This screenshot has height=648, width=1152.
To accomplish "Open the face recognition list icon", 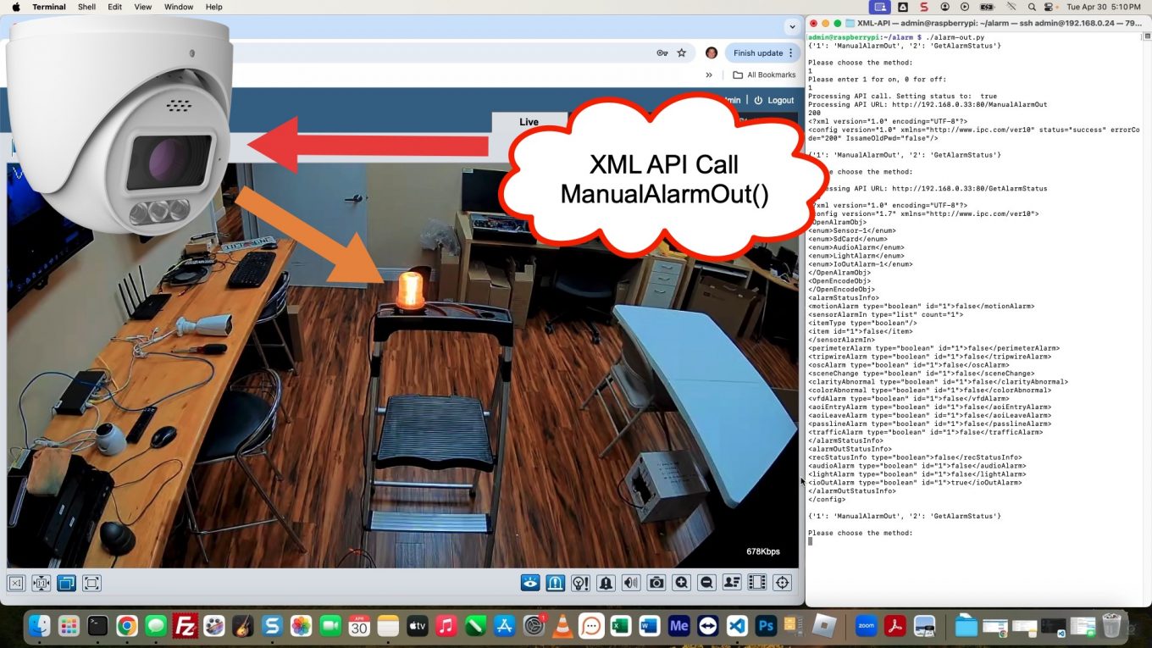I will [x=732, y=583].
